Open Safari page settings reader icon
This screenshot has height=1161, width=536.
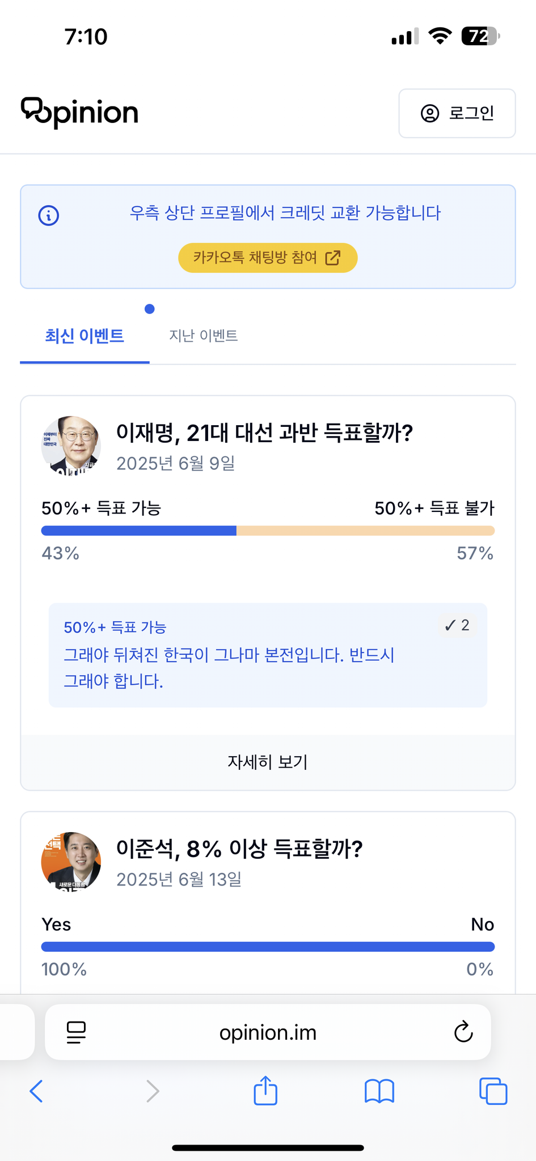(x=76, y=1032)
